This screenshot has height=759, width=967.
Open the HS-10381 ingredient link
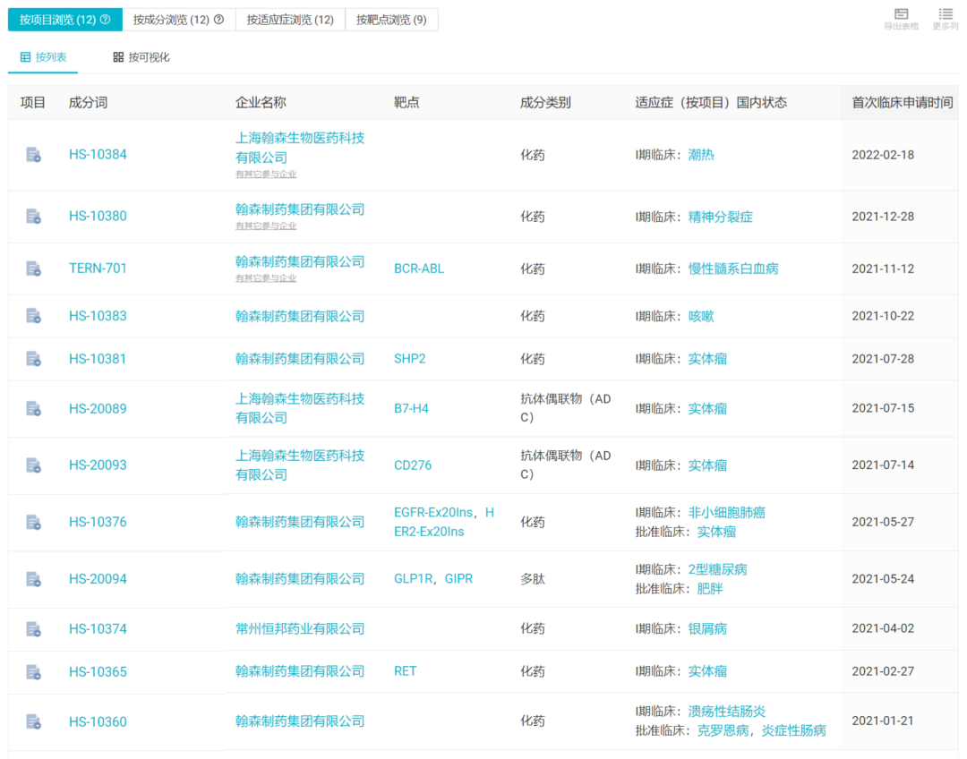click(x=98, y=359)
